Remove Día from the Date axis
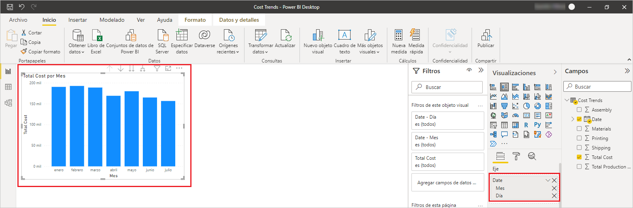Viewport: 633px width, 208px height. [x=554, y=196]
